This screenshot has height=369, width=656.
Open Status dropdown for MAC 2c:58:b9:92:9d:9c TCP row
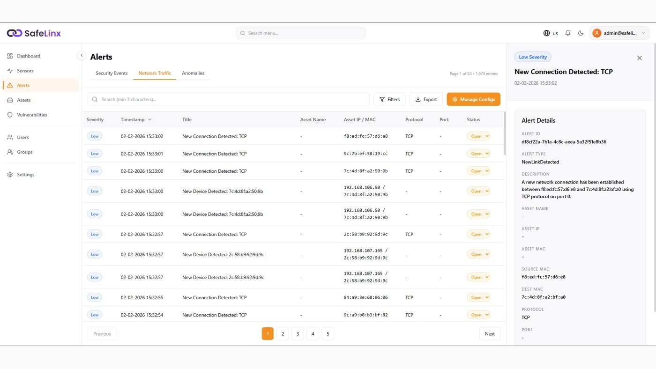pos(478,234)
